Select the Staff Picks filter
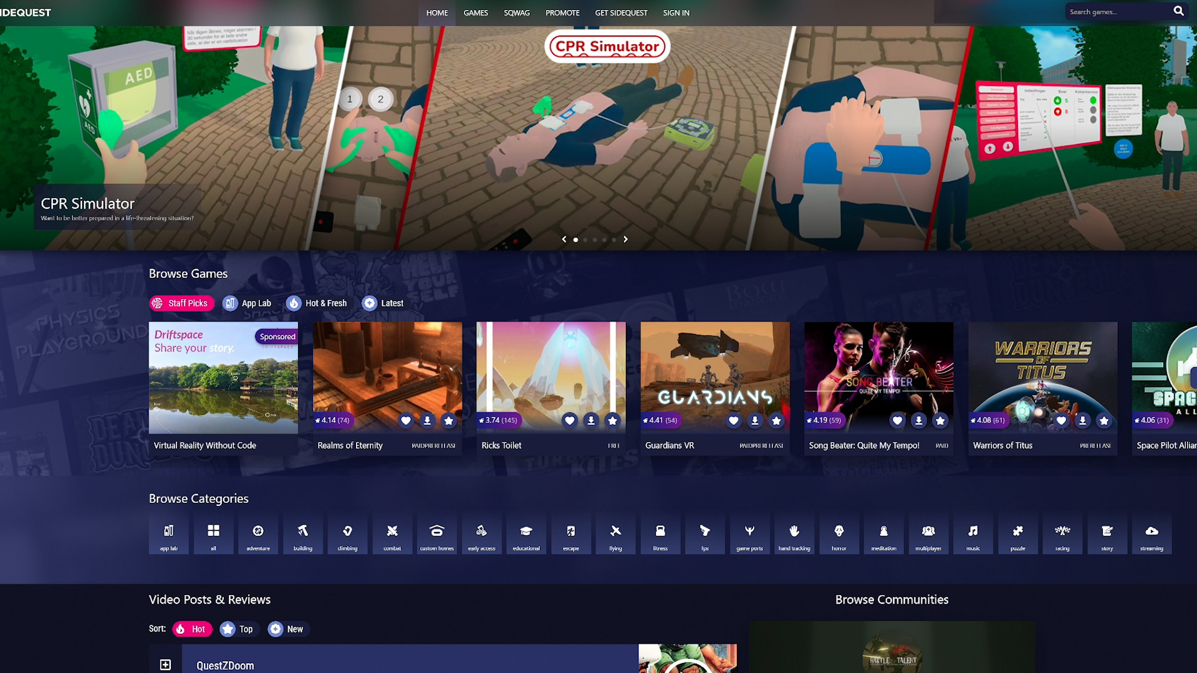The width and height of the screenshot is (1197, 673). tap(181, 303)
